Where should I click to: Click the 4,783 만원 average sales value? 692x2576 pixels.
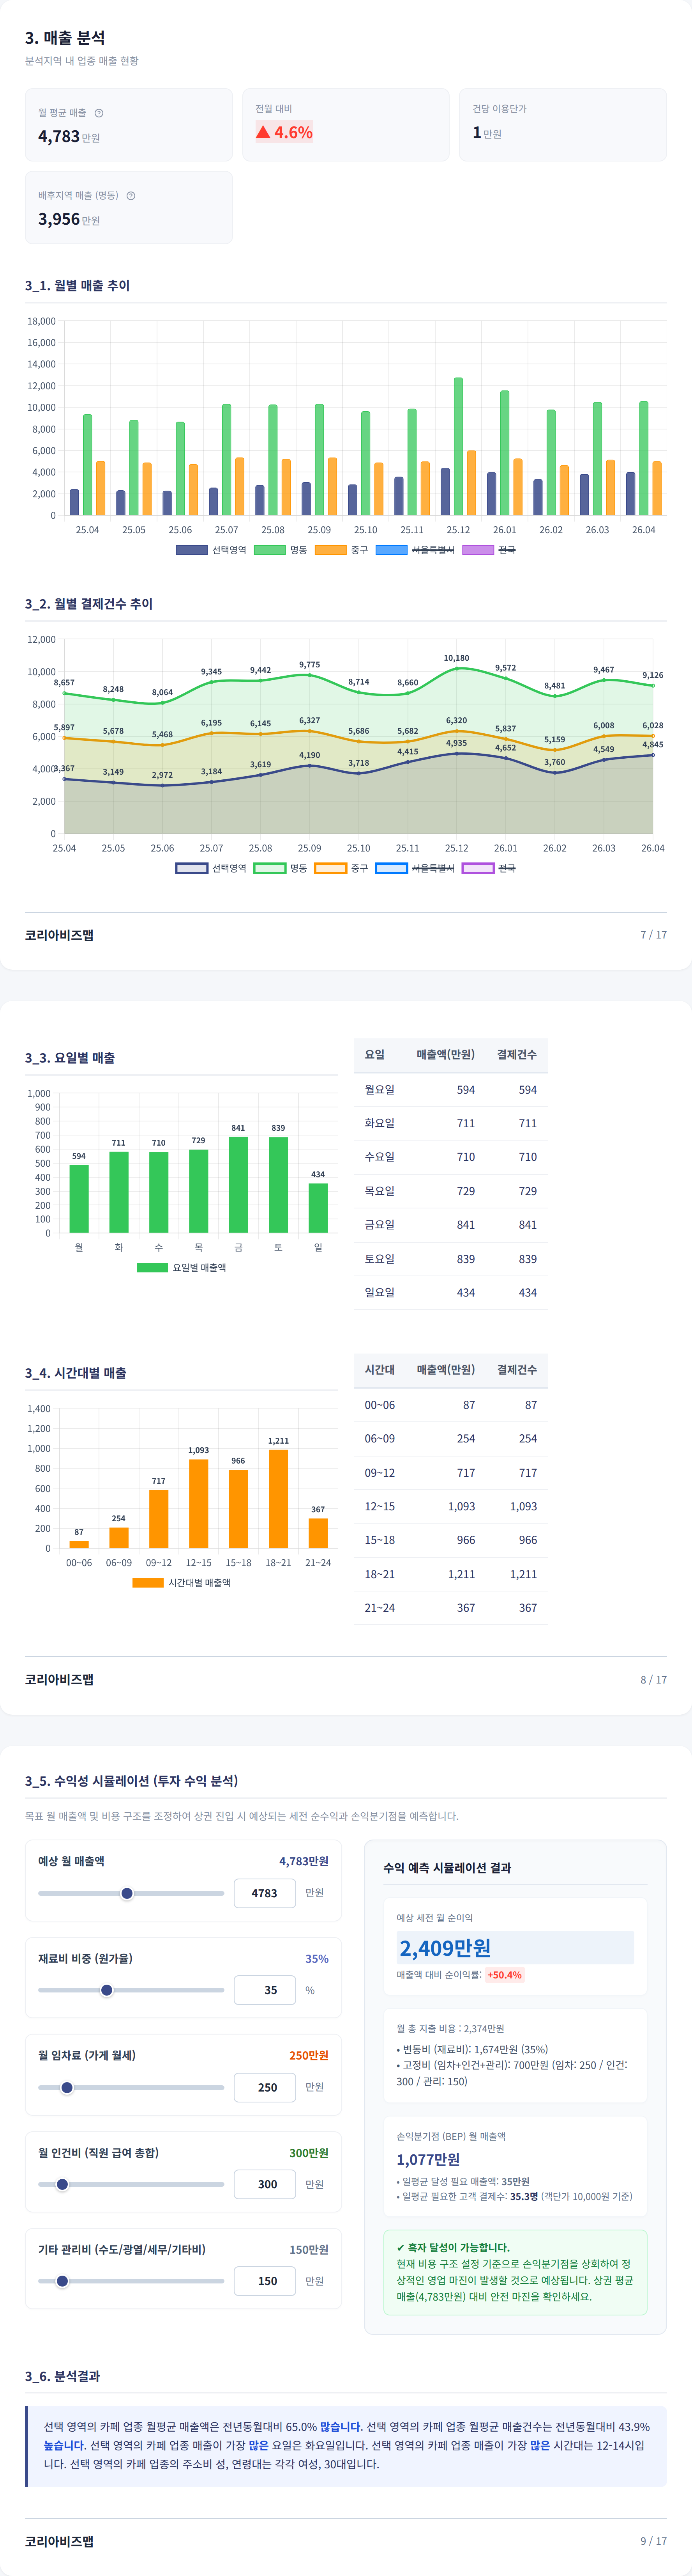tap(69, 137)
